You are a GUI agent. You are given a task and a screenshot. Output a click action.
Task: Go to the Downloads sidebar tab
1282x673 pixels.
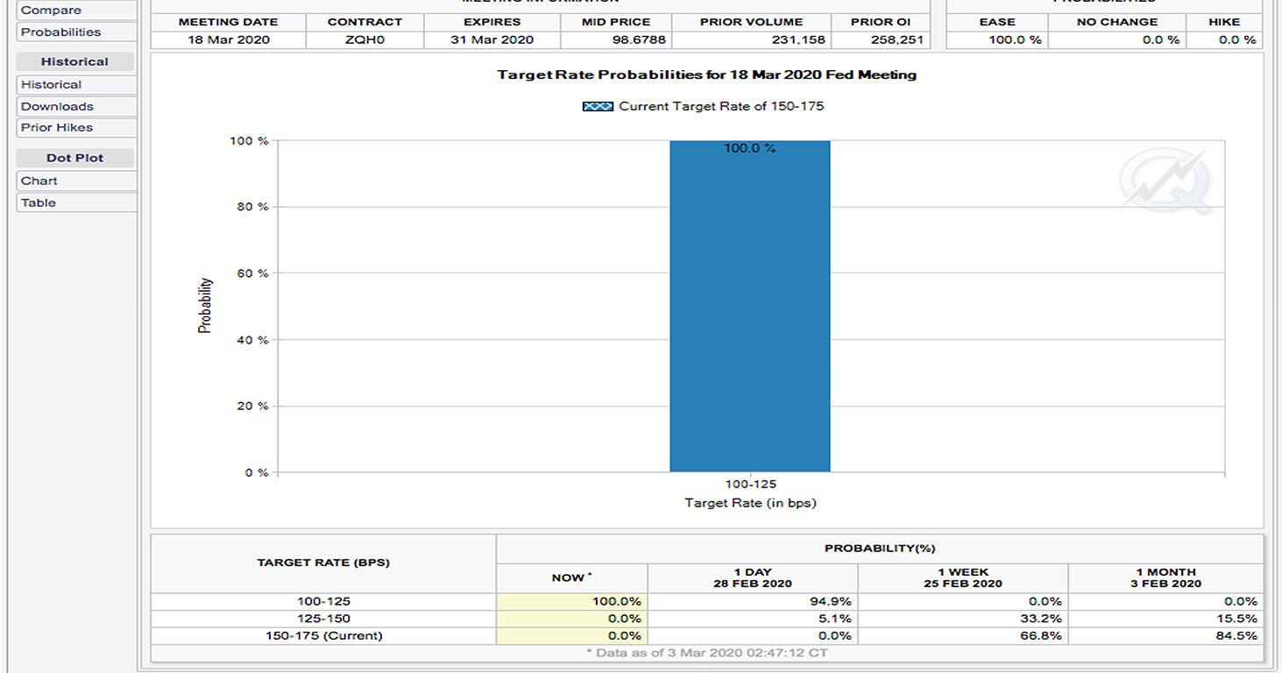(77, 106)
